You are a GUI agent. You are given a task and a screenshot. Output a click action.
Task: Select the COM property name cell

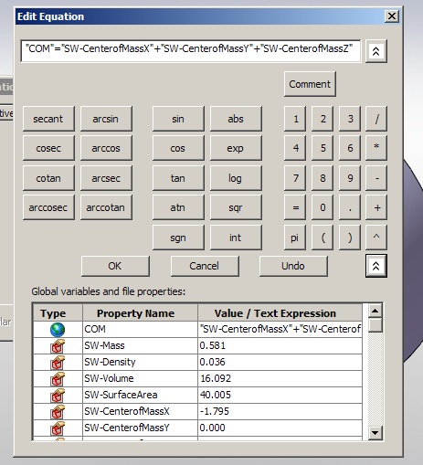(140, 329)
